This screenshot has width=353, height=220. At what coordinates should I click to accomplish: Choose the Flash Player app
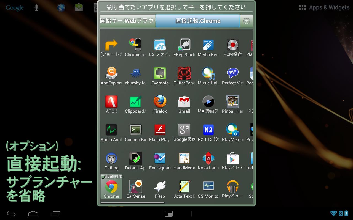(160, 130)
